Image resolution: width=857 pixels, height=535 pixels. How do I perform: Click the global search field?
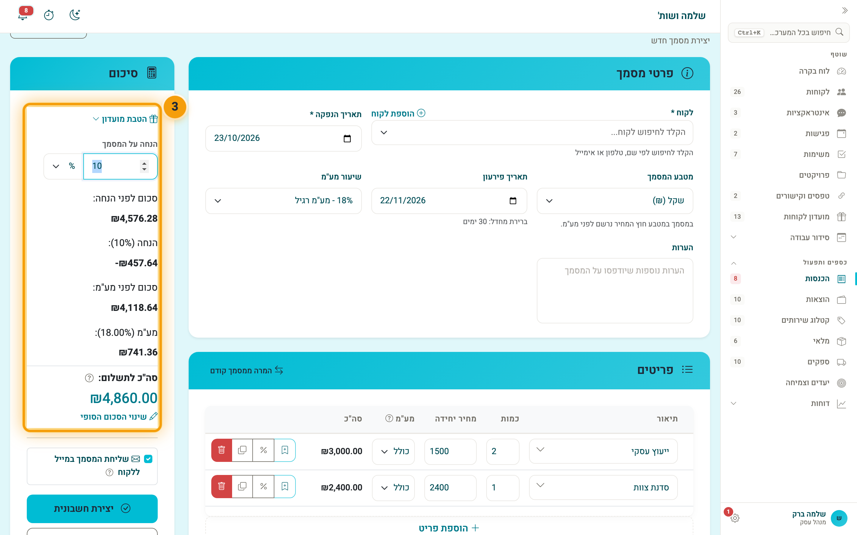point(788,33)
